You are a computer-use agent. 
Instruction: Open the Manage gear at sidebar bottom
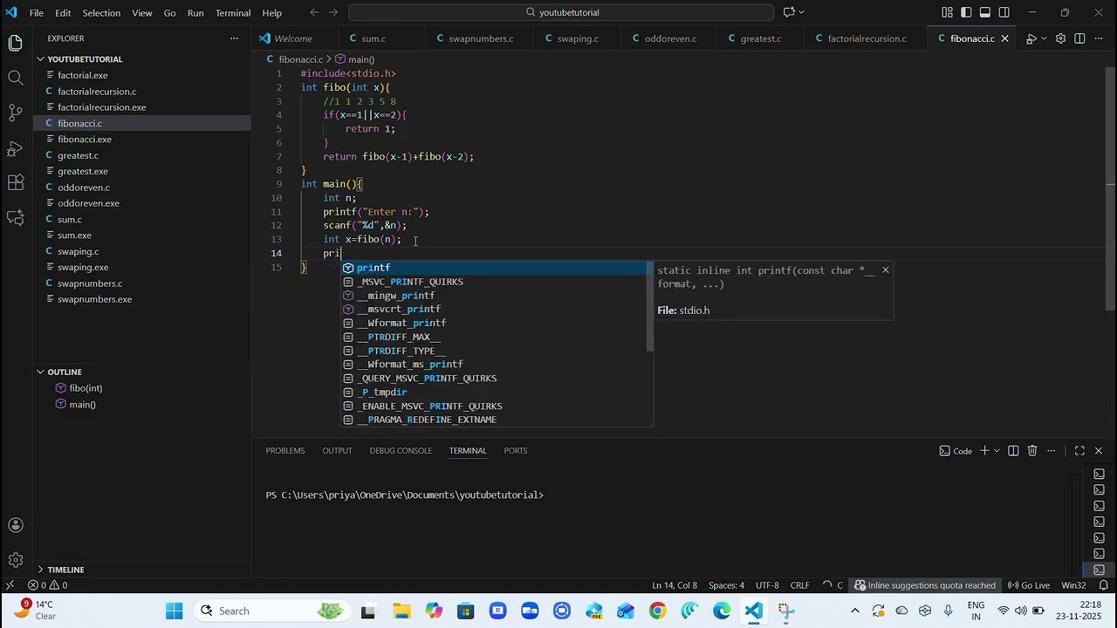click(15, 560)
